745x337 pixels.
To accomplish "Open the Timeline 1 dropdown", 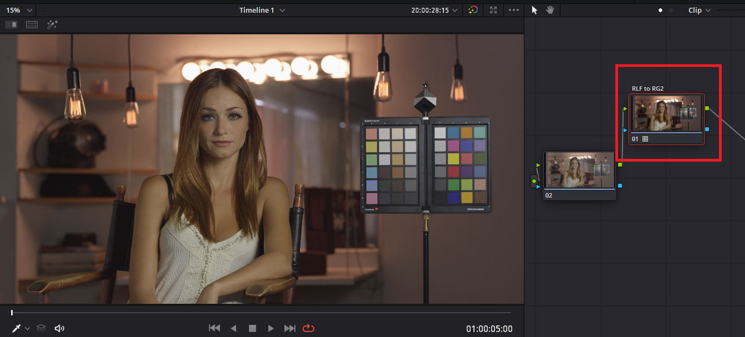I will click(x=262, y=10).
